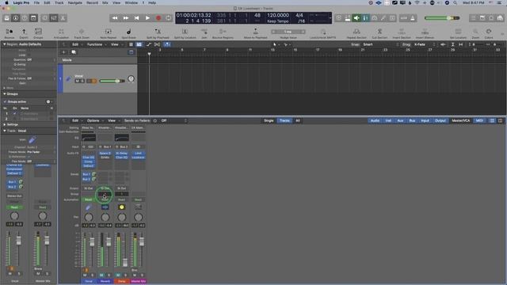The width and height of the screenshot is (507, 285).
Task: Toggle the MIDI channel filter button in mixer
Action: click(x=479, y=120)
